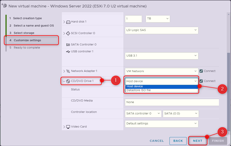Open the USB 3.1 controller dropdown
Viewport: 231px width, 146px height.
(x=161, y=56)
